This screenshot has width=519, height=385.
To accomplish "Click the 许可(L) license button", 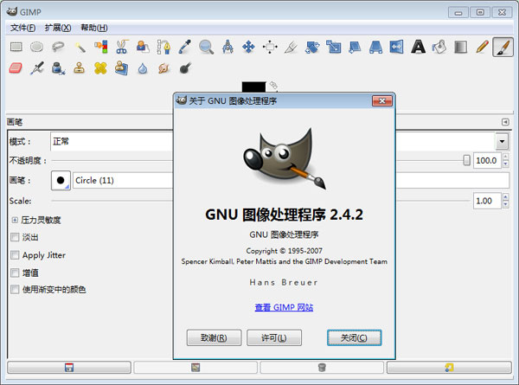I will 274,337.
